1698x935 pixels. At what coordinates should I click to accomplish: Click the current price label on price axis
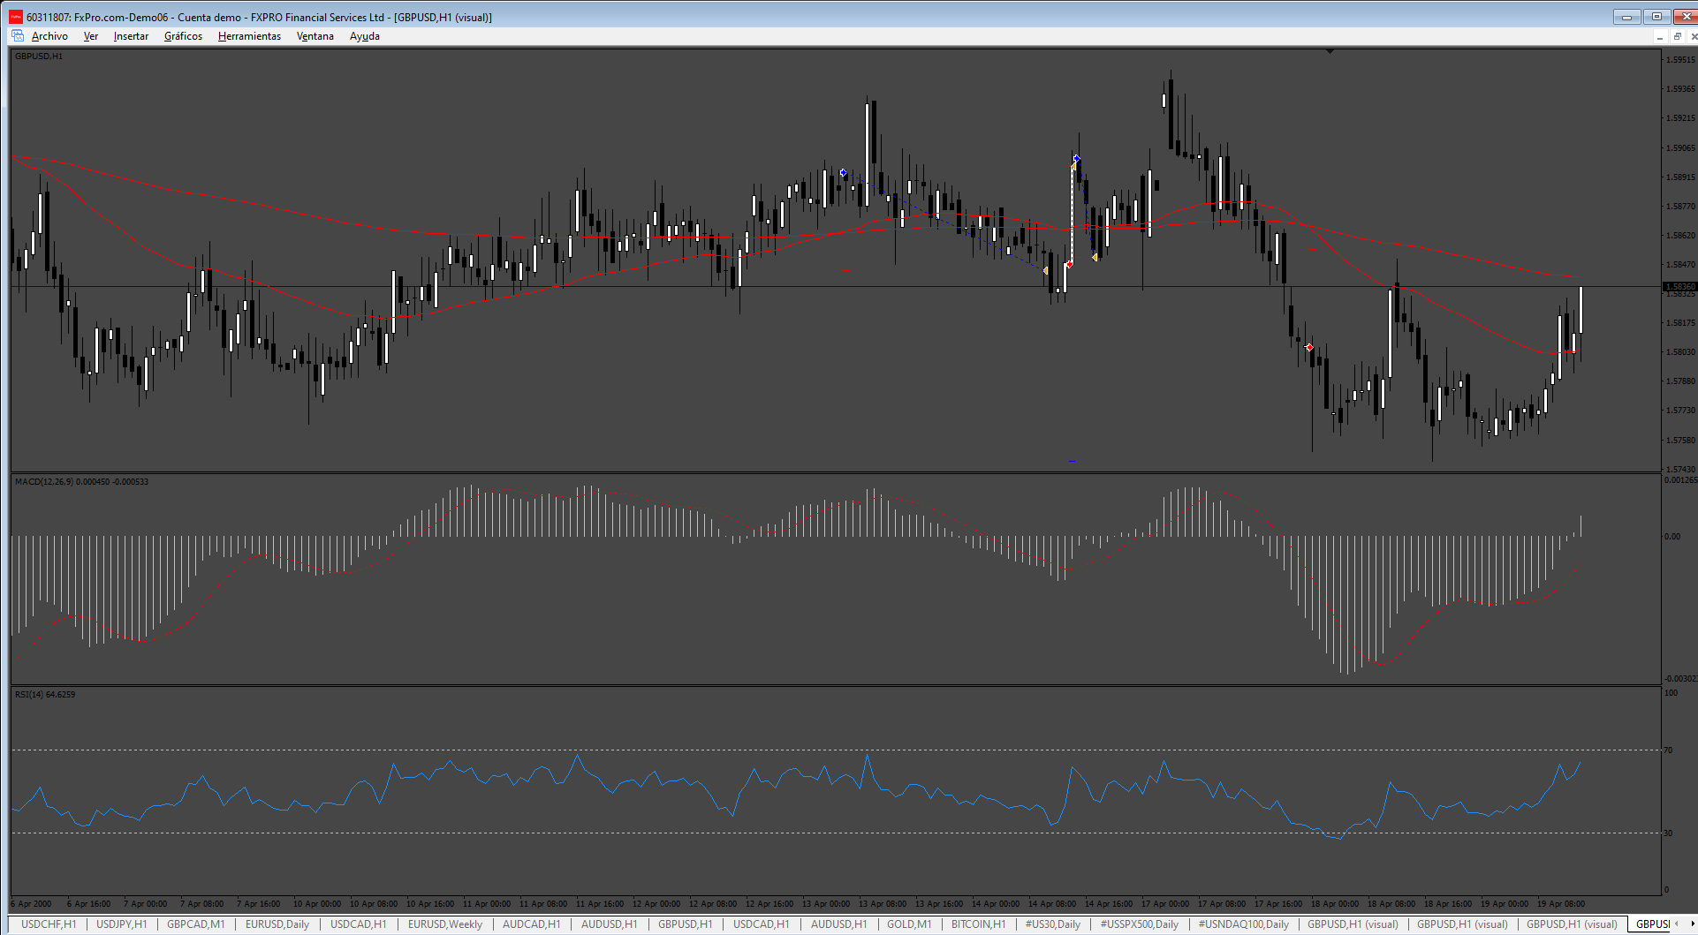coord(1679,287)
